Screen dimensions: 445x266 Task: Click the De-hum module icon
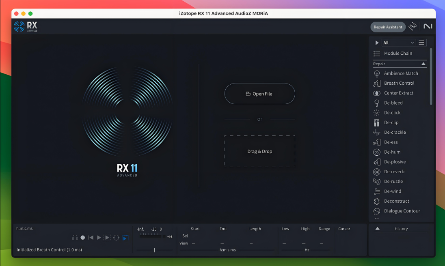coord(377,152)
